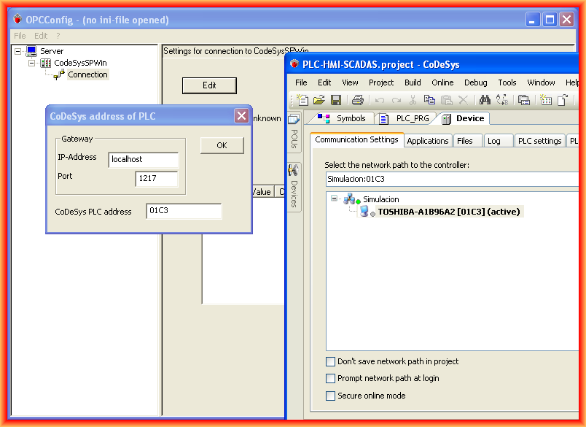Viewport: 586px width, 427px height.
Task: Collapse the CodeSysSPWin tree node
Action: tap(32, 63)
